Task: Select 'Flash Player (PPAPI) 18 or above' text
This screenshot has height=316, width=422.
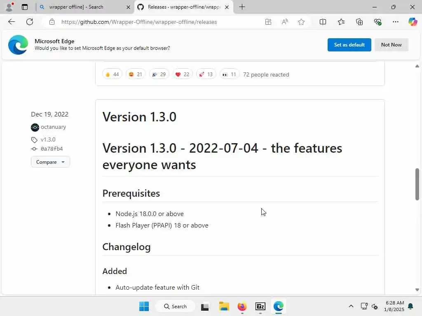Action: point(162,225)
